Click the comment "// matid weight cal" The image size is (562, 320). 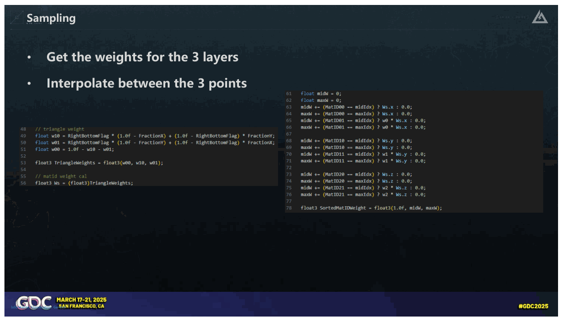pos(61,176)
